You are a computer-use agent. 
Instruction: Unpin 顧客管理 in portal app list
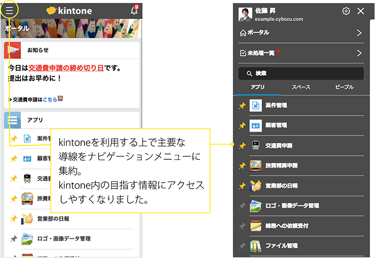pyautogui.click(x=14, y=159)
